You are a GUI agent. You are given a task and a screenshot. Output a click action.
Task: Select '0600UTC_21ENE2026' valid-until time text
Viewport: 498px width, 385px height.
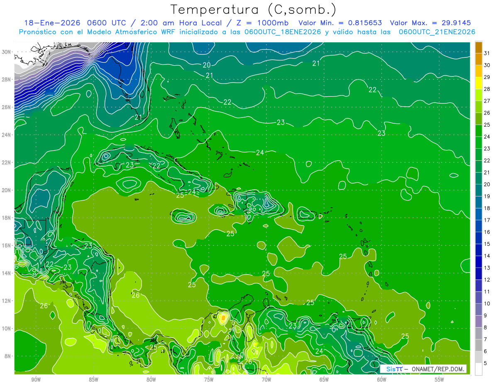coord(437,32)
